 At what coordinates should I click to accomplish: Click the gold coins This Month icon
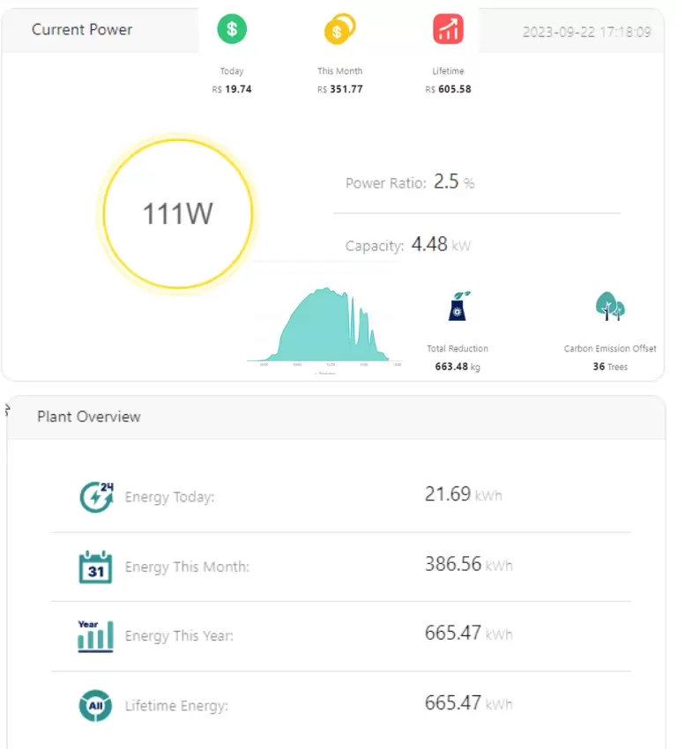(339, 29)
